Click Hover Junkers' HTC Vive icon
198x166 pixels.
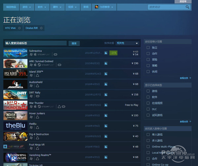(x=38, y=117)
